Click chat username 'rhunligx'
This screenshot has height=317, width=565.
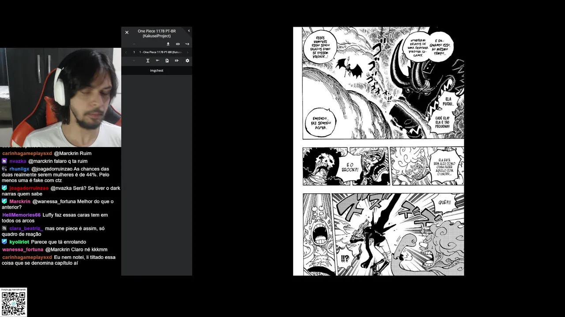(19, 169)
